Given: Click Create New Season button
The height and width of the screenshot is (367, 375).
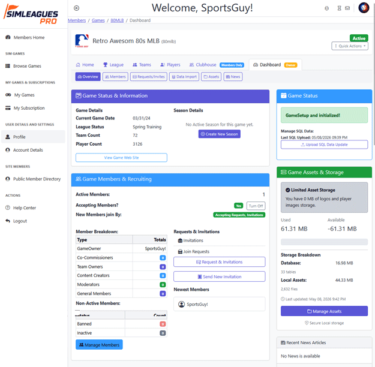Looking at the screenshot, I should pyautogui.click(x=220, y=134).
